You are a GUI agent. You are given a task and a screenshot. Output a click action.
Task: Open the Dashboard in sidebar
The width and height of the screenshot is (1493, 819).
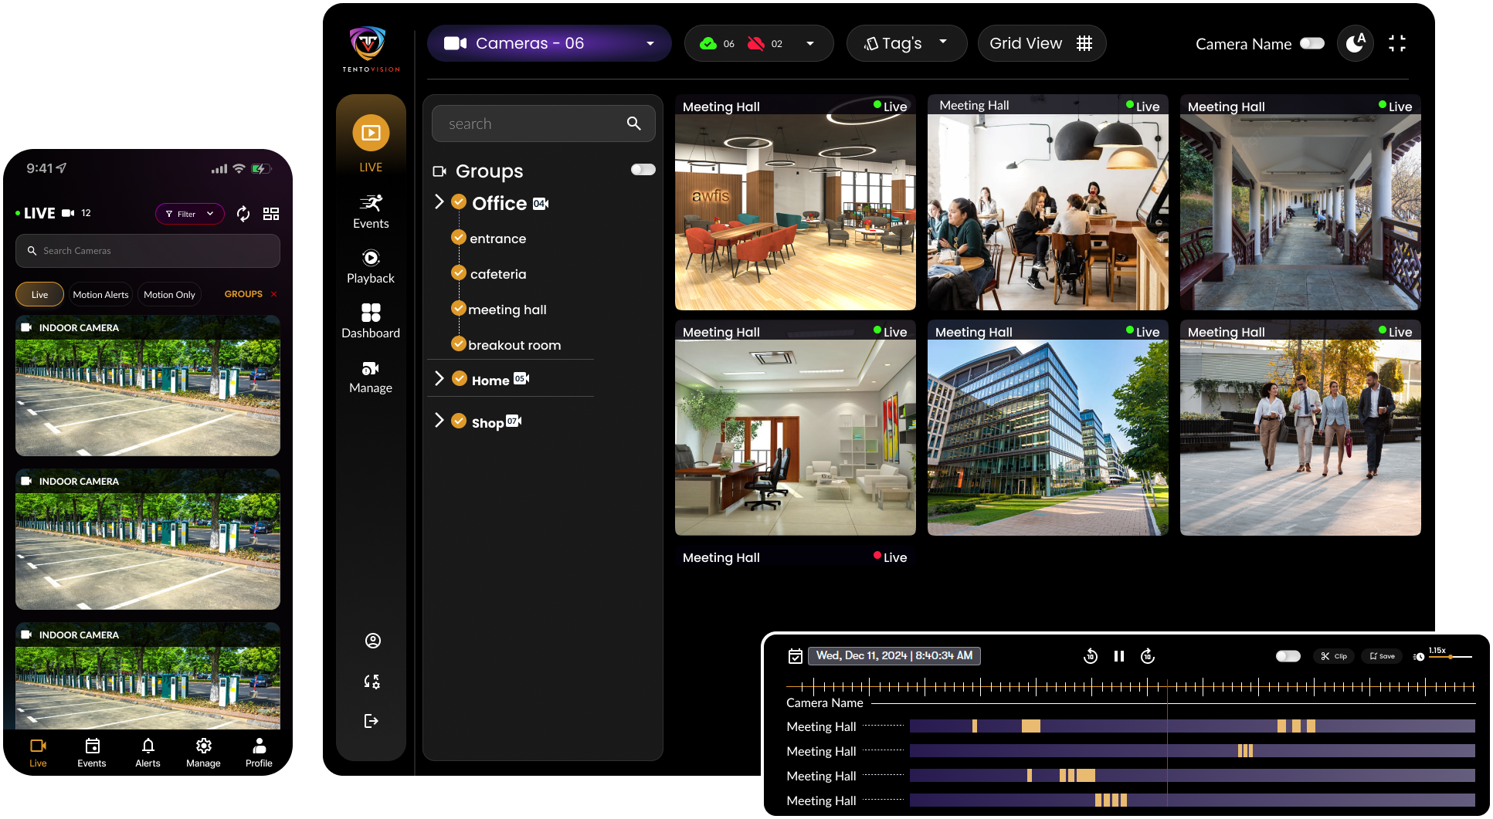click(371, 321)
